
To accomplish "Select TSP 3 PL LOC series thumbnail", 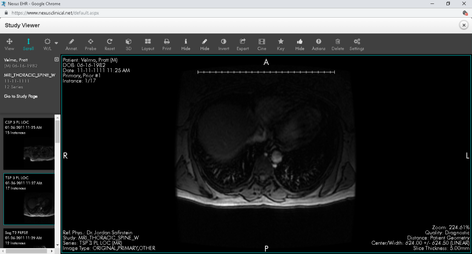I will (x=29, y=199).
